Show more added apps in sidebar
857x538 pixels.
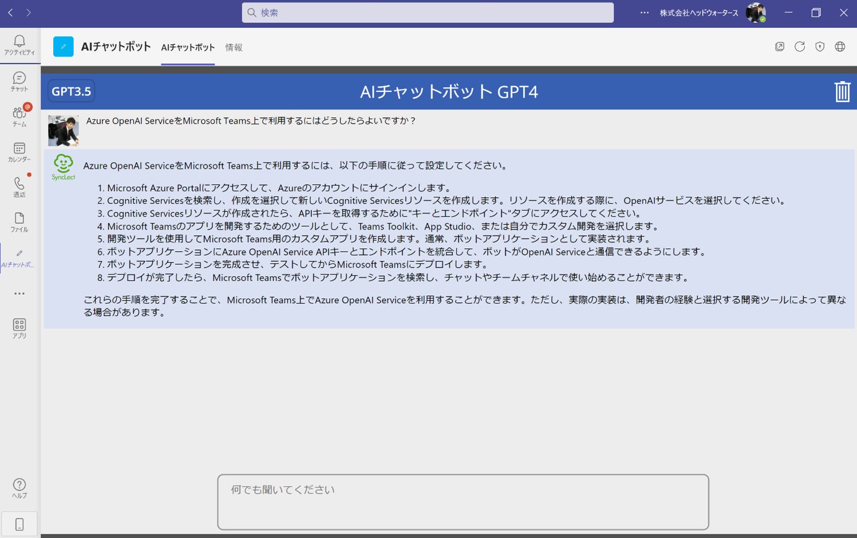[19, 294]
